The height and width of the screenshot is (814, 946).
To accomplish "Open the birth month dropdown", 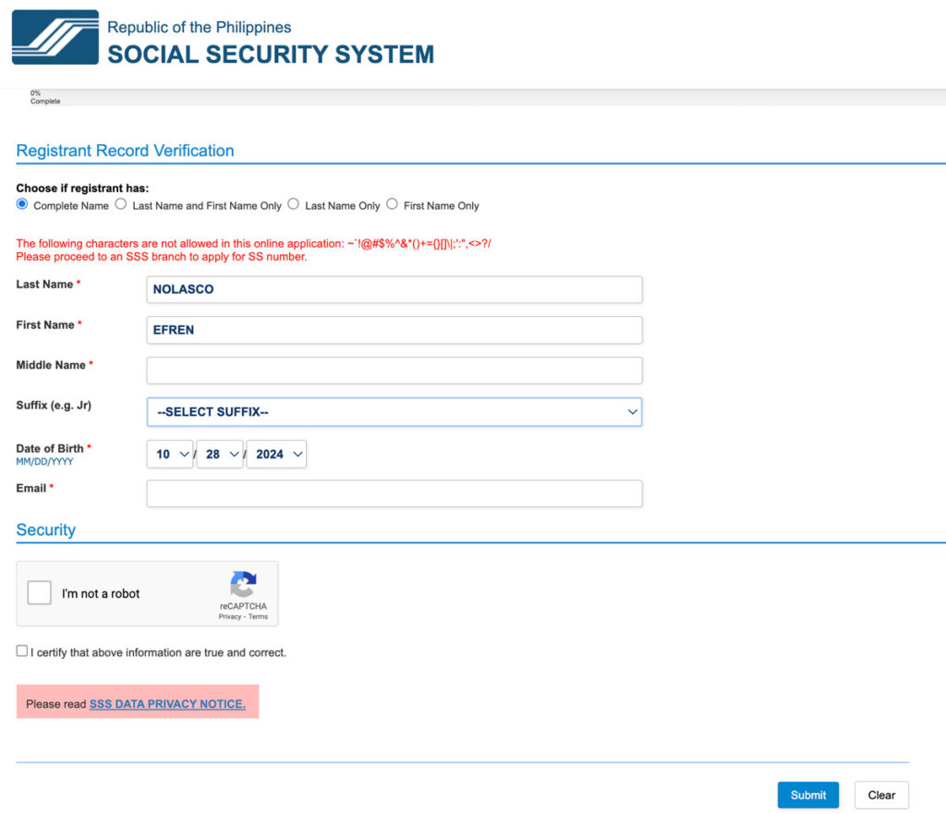I will tap(169, 454).
